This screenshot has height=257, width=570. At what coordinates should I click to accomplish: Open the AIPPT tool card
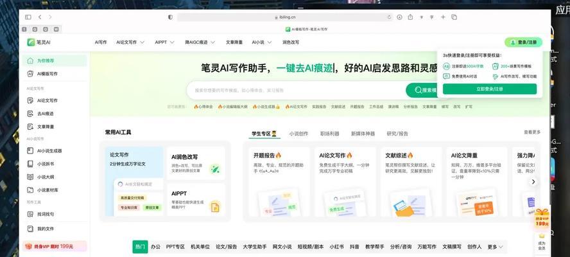196,200
